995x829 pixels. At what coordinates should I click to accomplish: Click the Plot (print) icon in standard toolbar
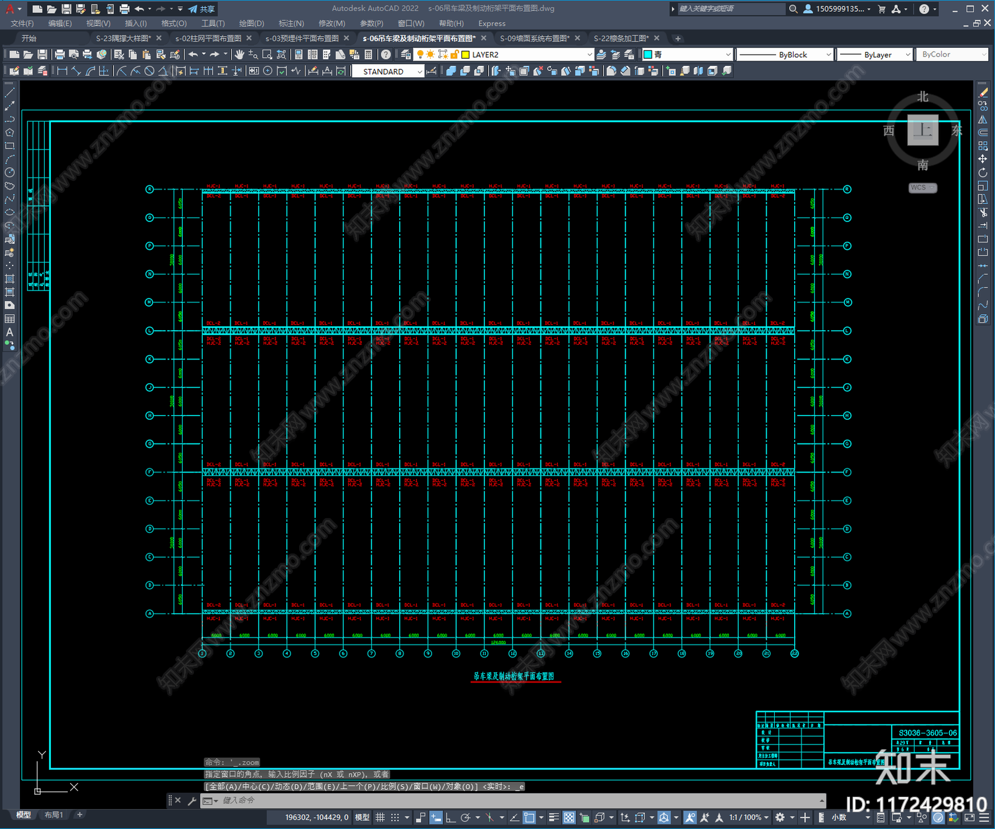[60, 55]
